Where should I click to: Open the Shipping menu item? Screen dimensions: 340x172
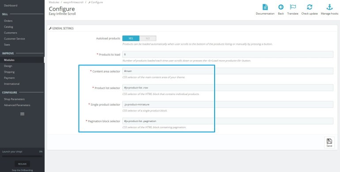coord(9,72)
